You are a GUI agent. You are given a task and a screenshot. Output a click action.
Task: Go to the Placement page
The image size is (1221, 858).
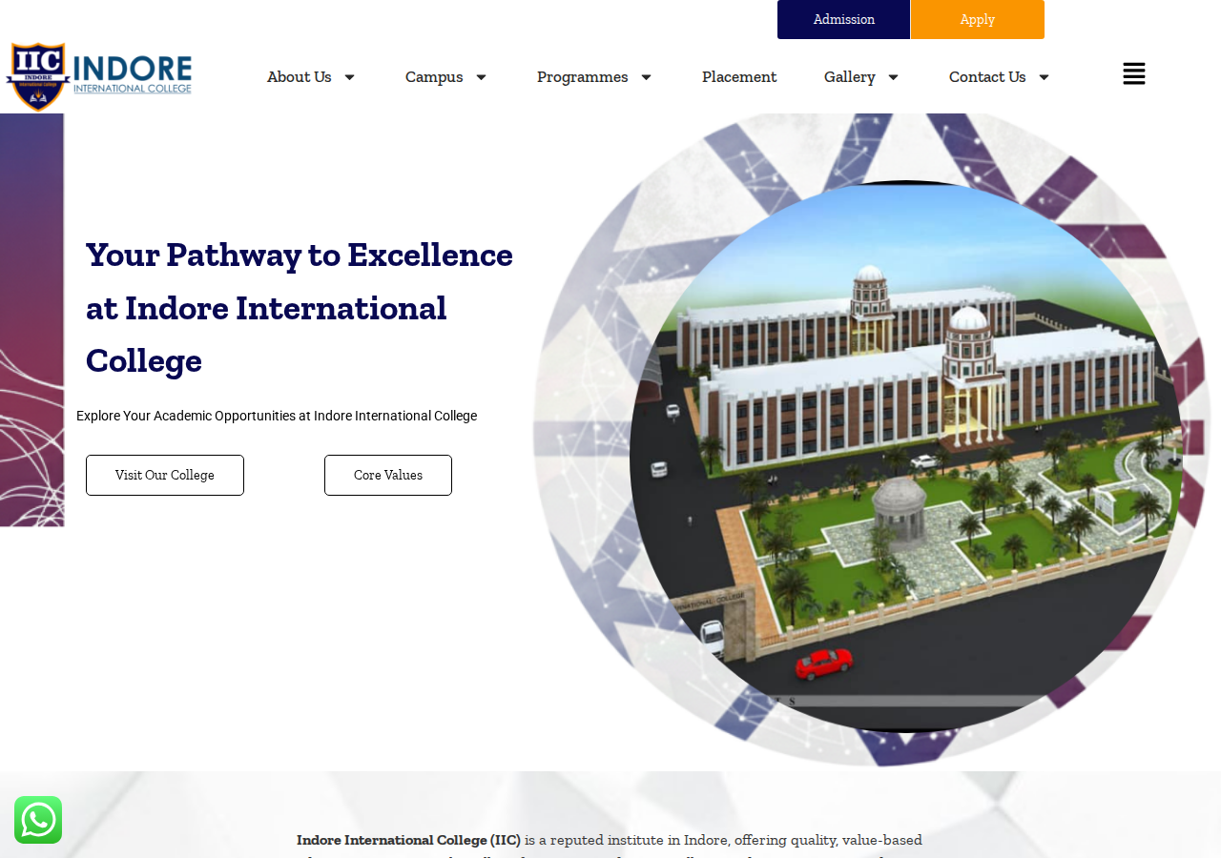tap(739, 77)
